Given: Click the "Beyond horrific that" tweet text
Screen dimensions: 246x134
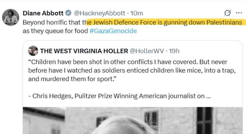Looking at the screenshot, I should coord(53,23).
